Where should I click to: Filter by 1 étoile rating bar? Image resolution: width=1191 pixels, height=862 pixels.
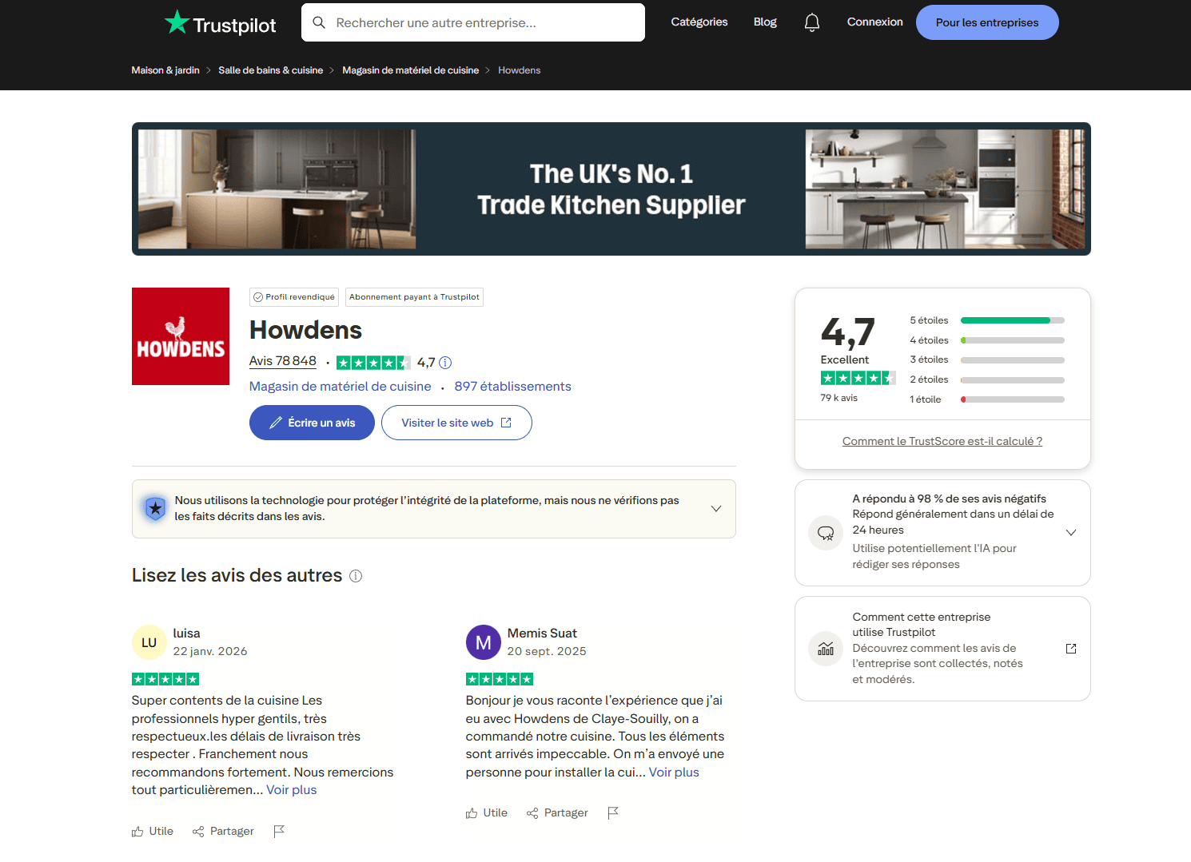pos(986,399)
